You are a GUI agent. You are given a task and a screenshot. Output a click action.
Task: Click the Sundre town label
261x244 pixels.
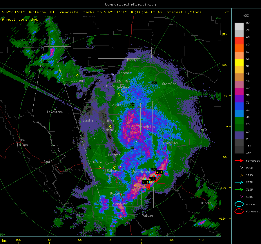point(88,120)
